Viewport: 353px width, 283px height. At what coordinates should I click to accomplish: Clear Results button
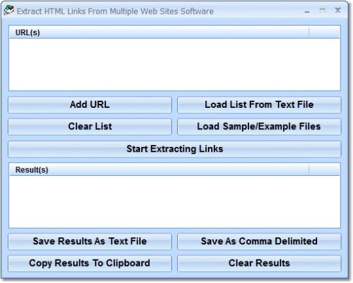click(x=259, y=263)
